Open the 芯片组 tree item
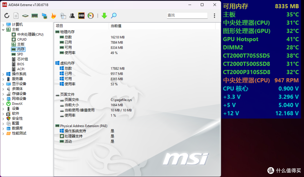The width and height of the screenshot is (304, 177). point(23,59)
